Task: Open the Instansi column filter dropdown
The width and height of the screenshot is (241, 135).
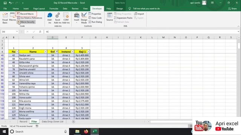Action: tap(73, 52)
